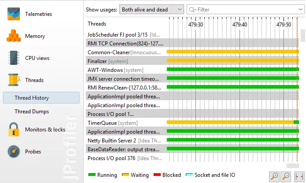The width and height of the screenshot is (306, 183).
Task: Switch to Thread History view
Action: tap(41, 97)
